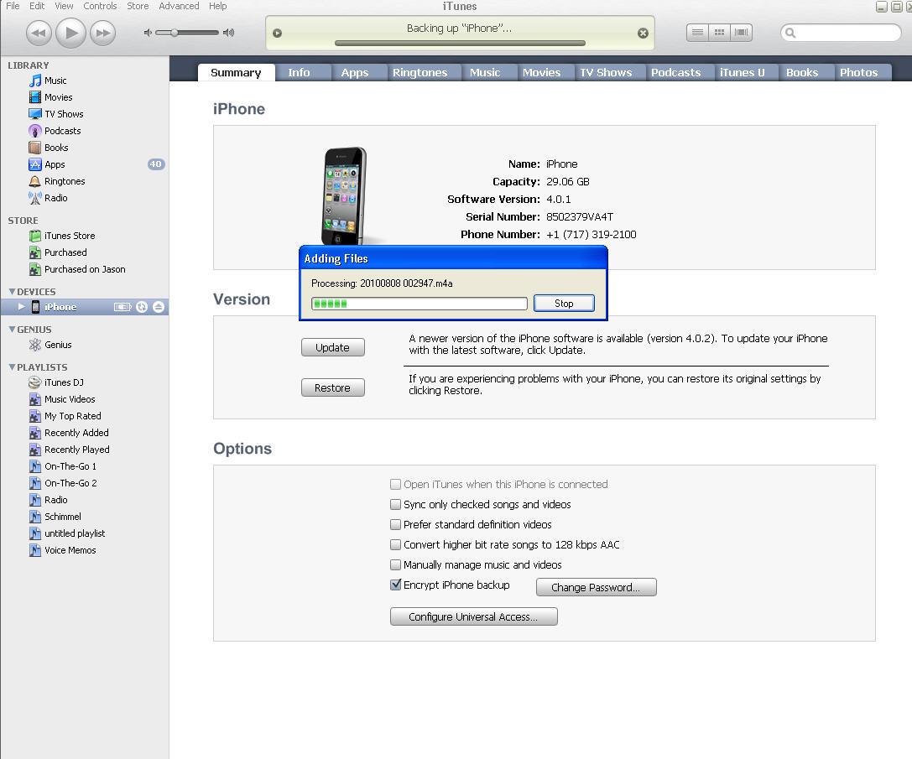
Task: Click Change Password button
Action: point(597,587)
